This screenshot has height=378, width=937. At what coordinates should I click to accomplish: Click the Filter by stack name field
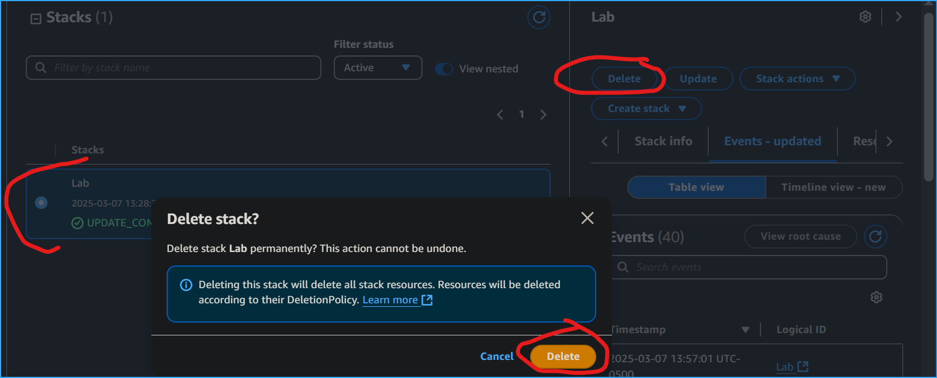pos(174,68)
